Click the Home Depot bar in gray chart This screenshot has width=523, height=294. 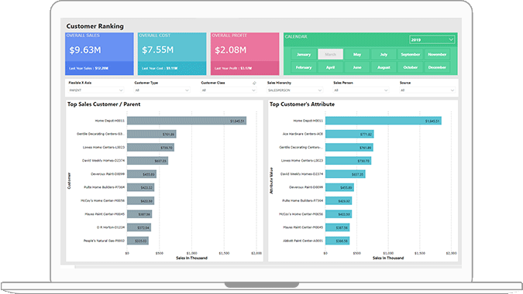point(187,121)
